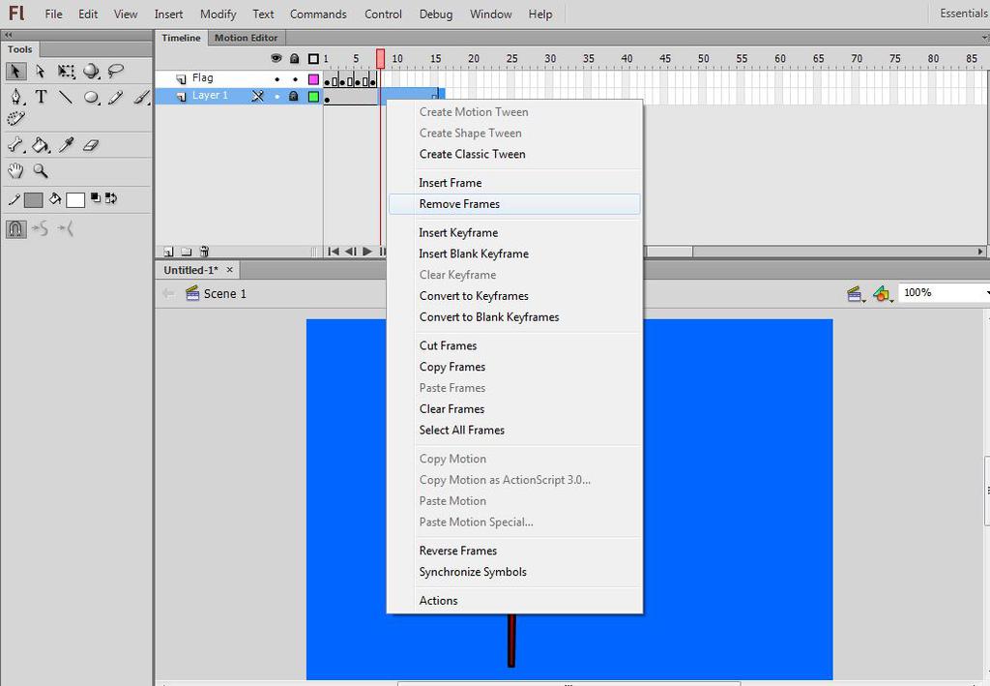Toggle Snap to Objects magnet icon
Image resolution: width=990 pixels, height=686 pixels.
pyautogui.click(x=16, y=228)
